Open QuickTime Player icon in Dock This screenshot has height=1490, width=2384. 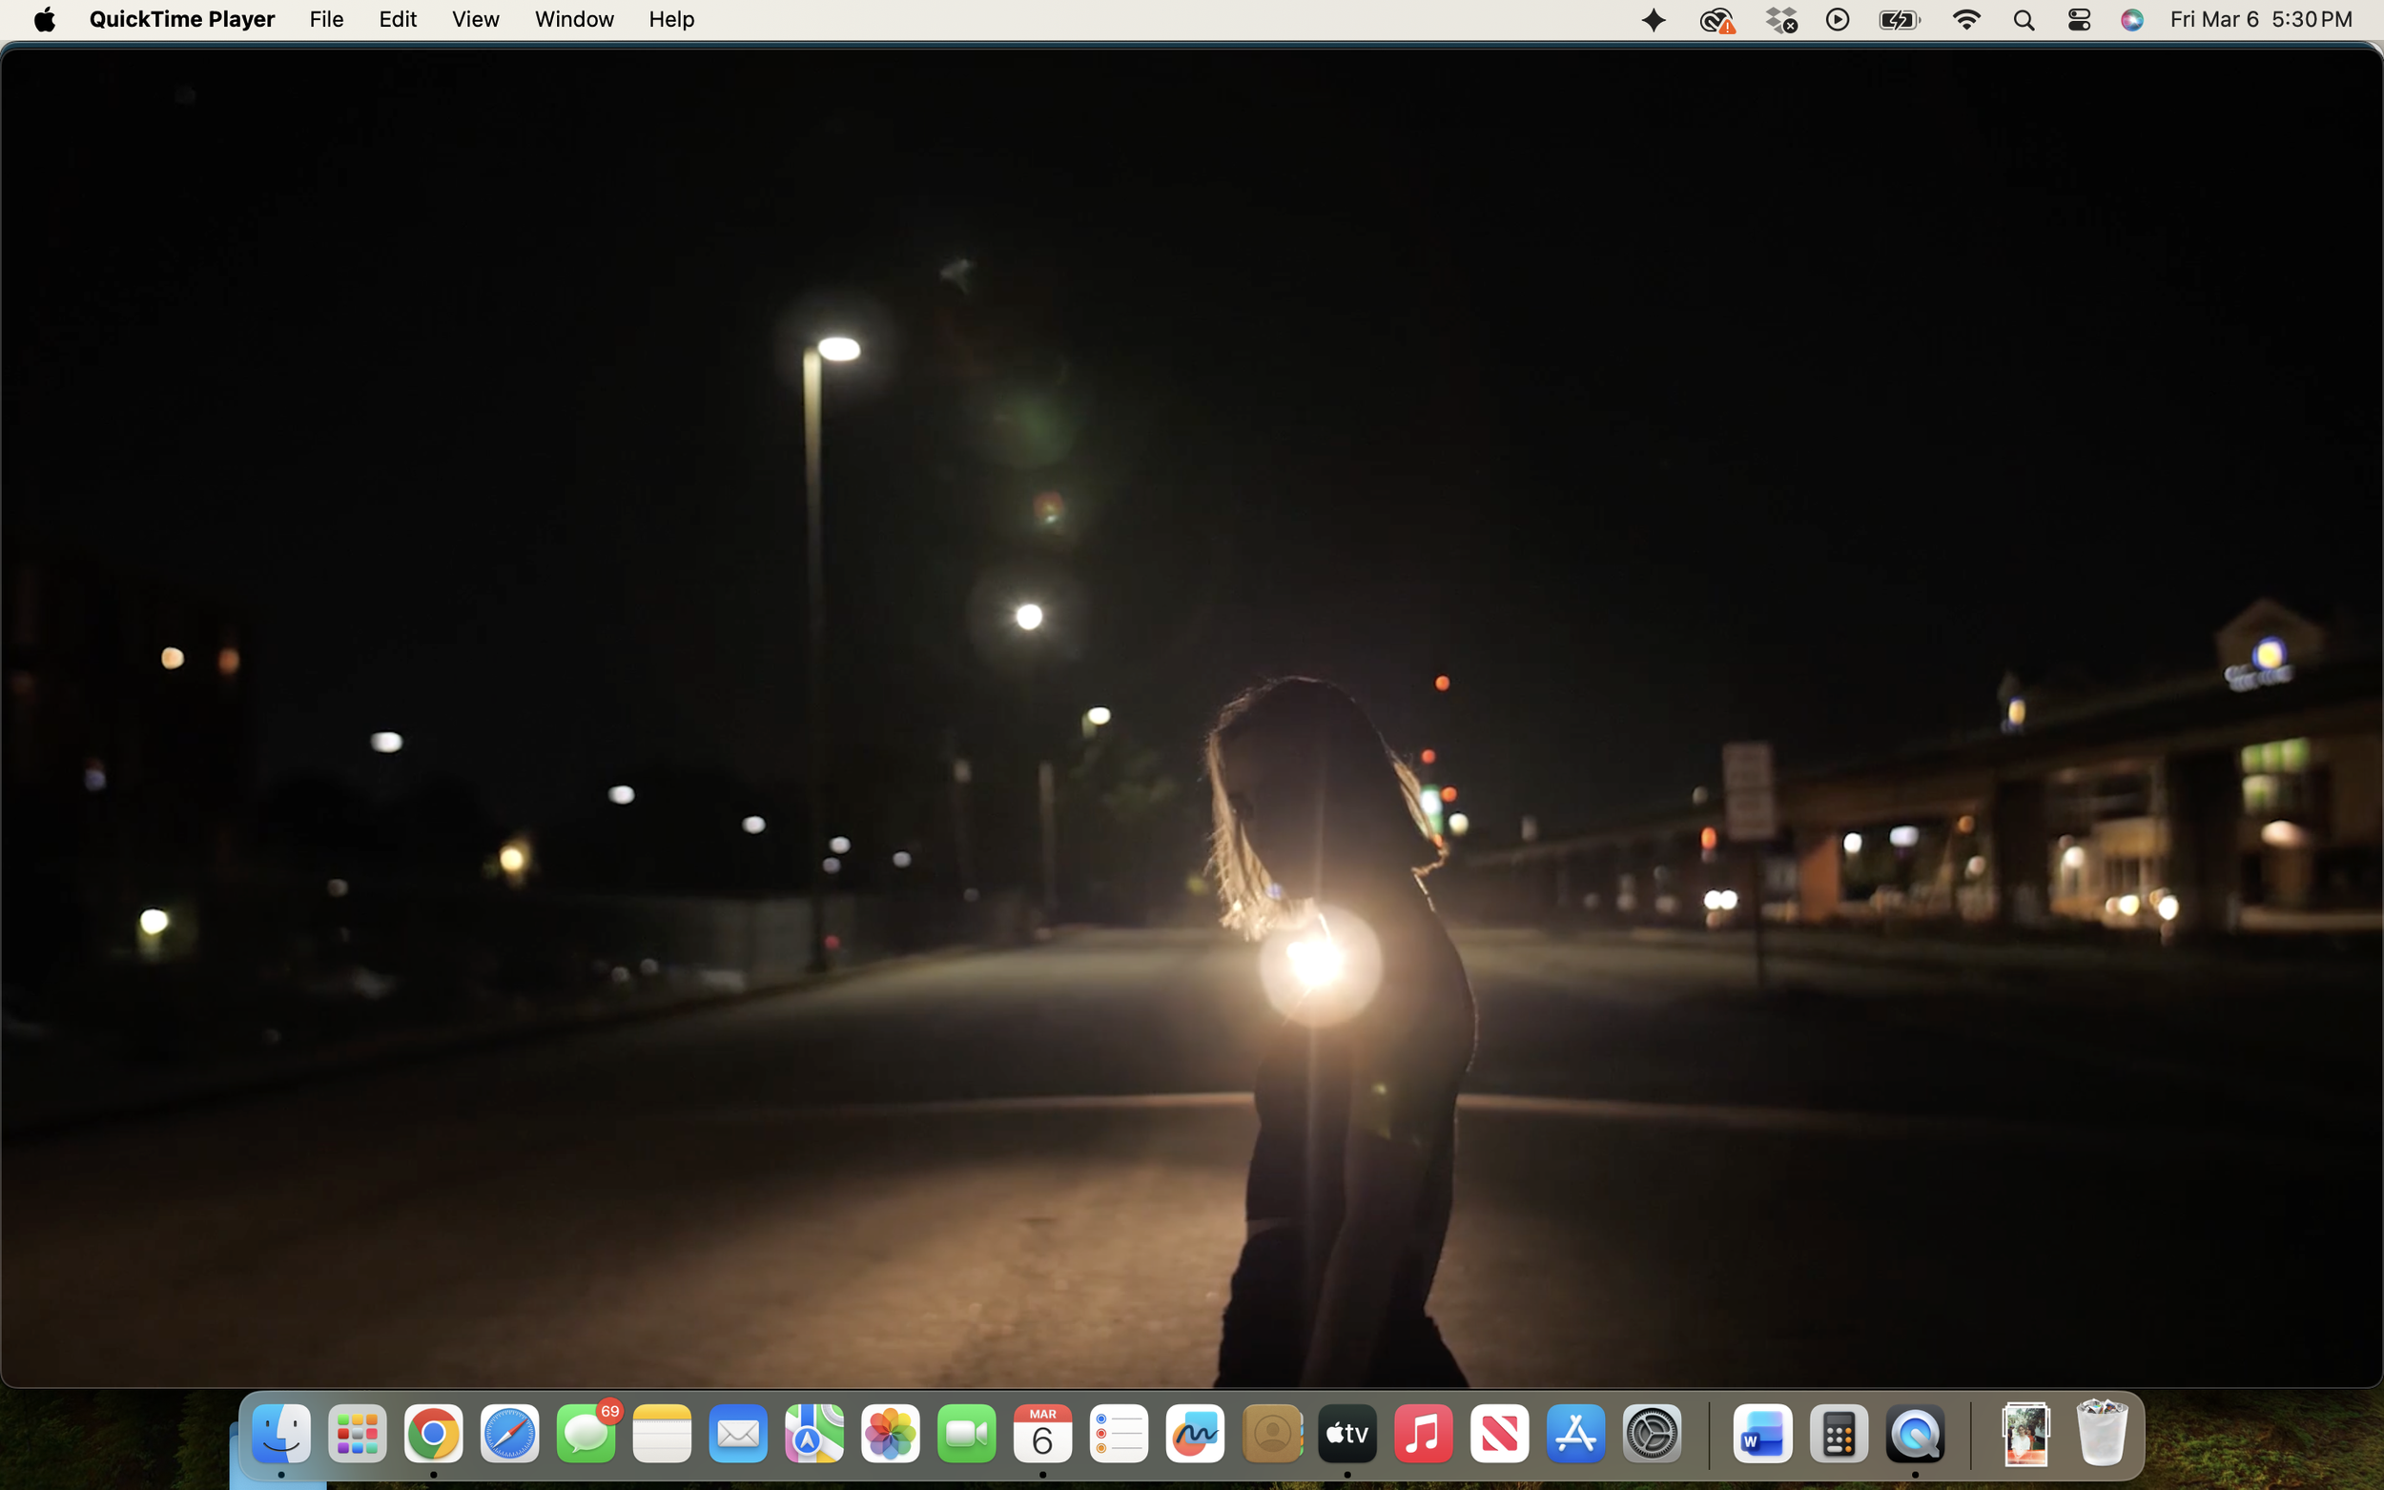(1914, 1434)
